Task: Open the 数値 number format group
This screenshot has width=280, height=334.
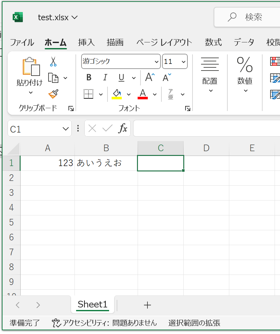Action: pyautogui.click(x=245, y=75)
